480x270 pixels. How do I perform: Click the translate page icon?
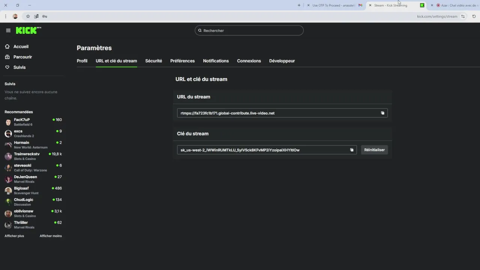pos(36,16)
